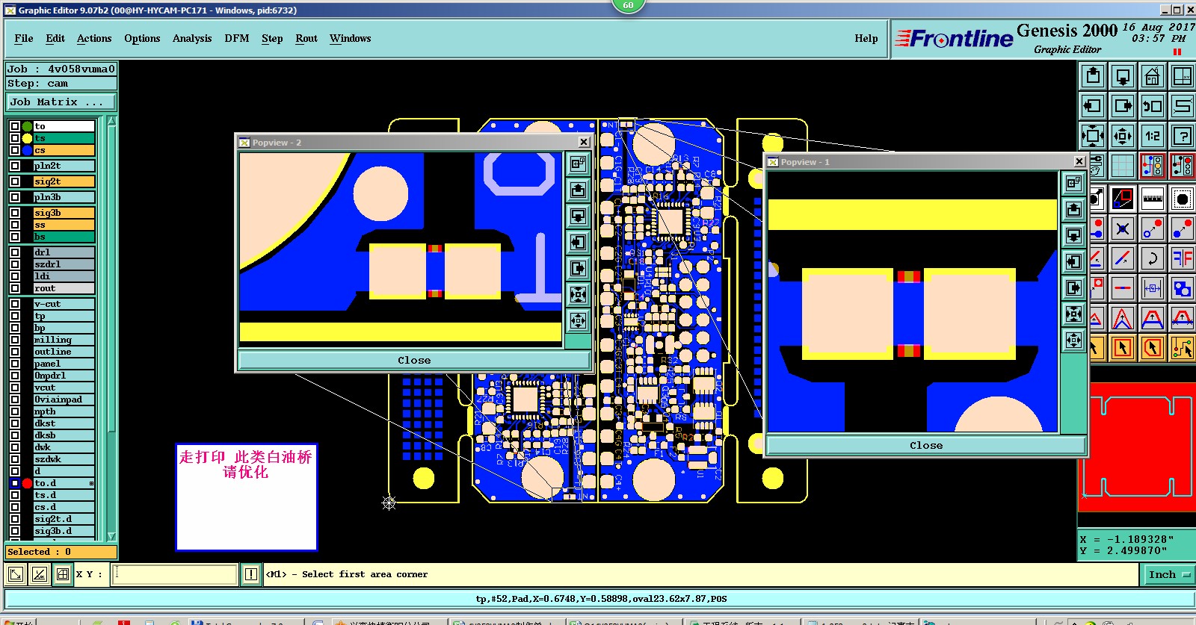1196x625 pixels.
Task: Open the Job Matrix button
Action: click(x=62, y=102)
